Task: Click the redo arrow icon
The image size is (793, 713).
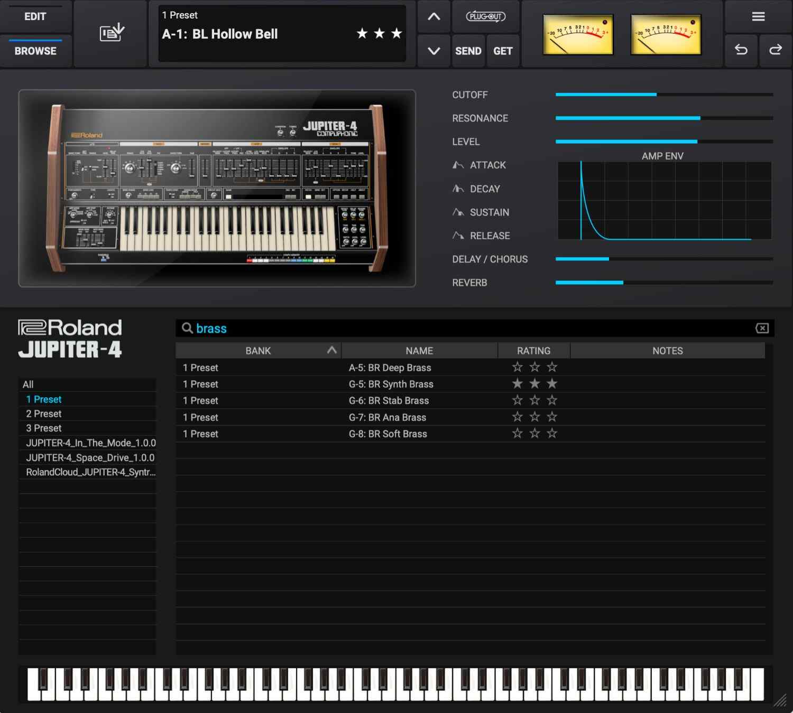Action: point(775,50)
